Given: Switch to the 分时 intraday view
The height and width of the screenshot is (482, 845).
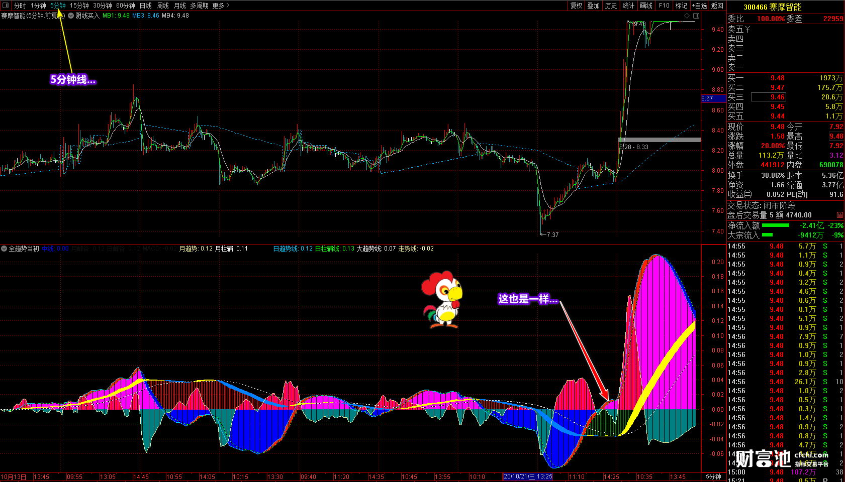Looking at the screenshot, I should [x=20, y=6].
